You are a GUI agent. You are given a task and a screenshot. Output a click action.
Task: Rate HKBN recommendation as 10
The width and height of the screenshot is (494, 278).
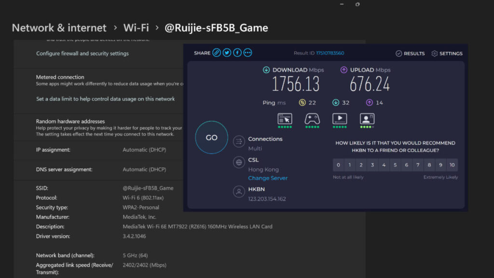[x=452, y=165]
